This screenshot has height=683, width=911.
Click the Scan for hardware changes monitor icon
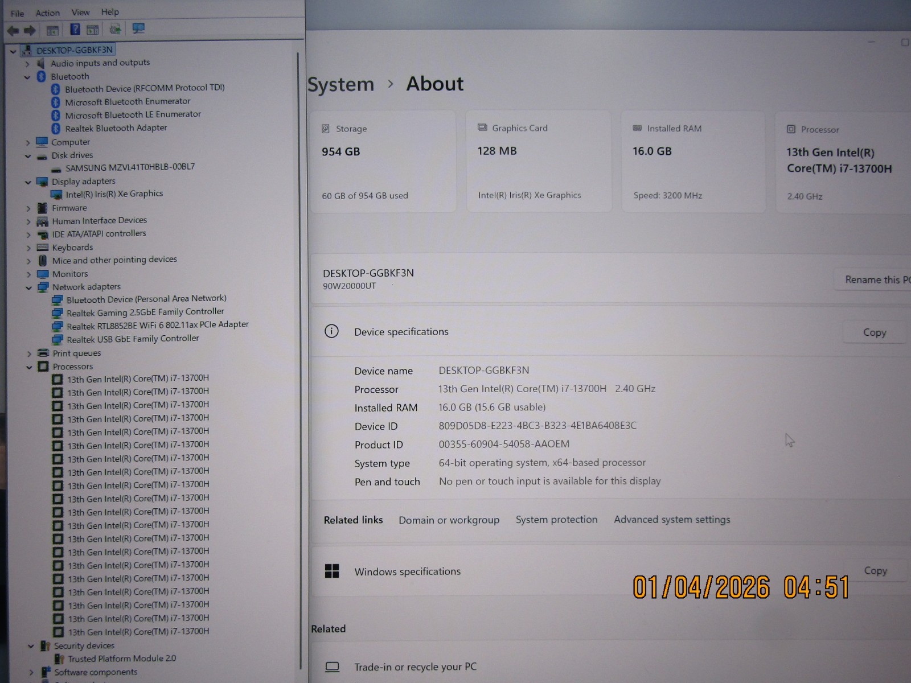pyautogui.click(x=138, y=28)
